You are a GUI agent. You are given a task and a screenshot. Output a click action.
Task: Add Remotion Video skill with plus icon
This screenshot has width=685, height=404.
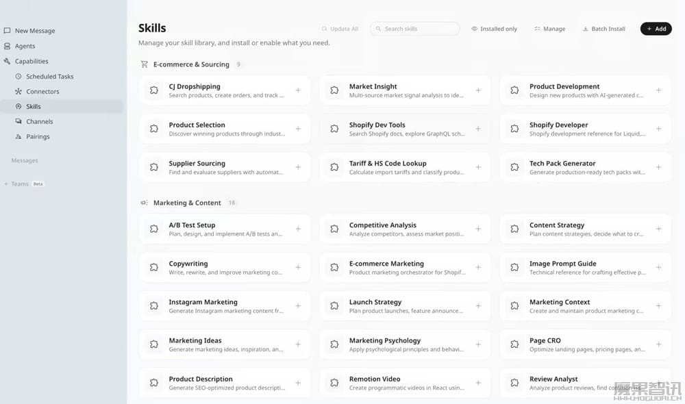coord(478,383)
